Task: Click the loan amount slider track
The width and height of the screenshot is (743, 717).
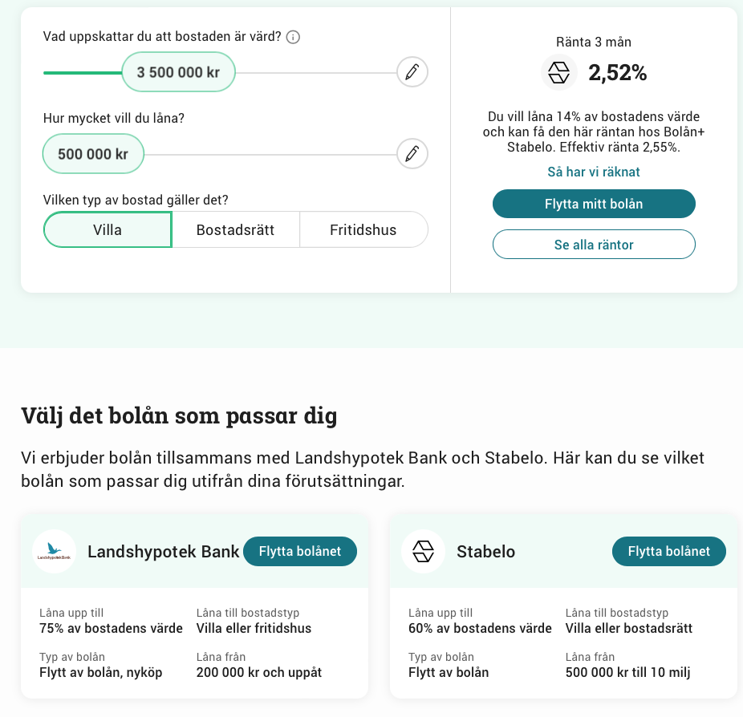Action: click(269, 154)
